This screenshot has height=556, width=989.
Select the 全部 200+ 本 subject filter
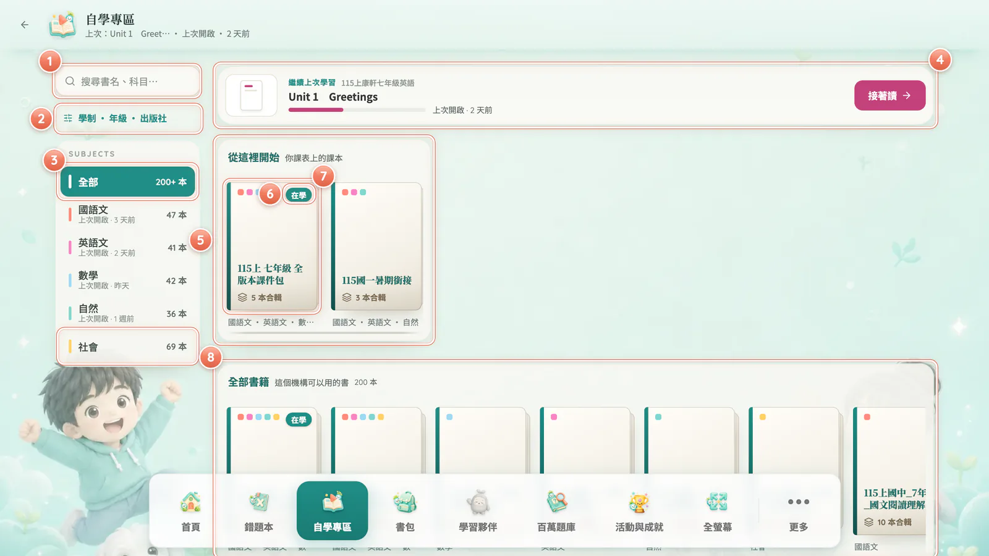[x=128, y=182]
